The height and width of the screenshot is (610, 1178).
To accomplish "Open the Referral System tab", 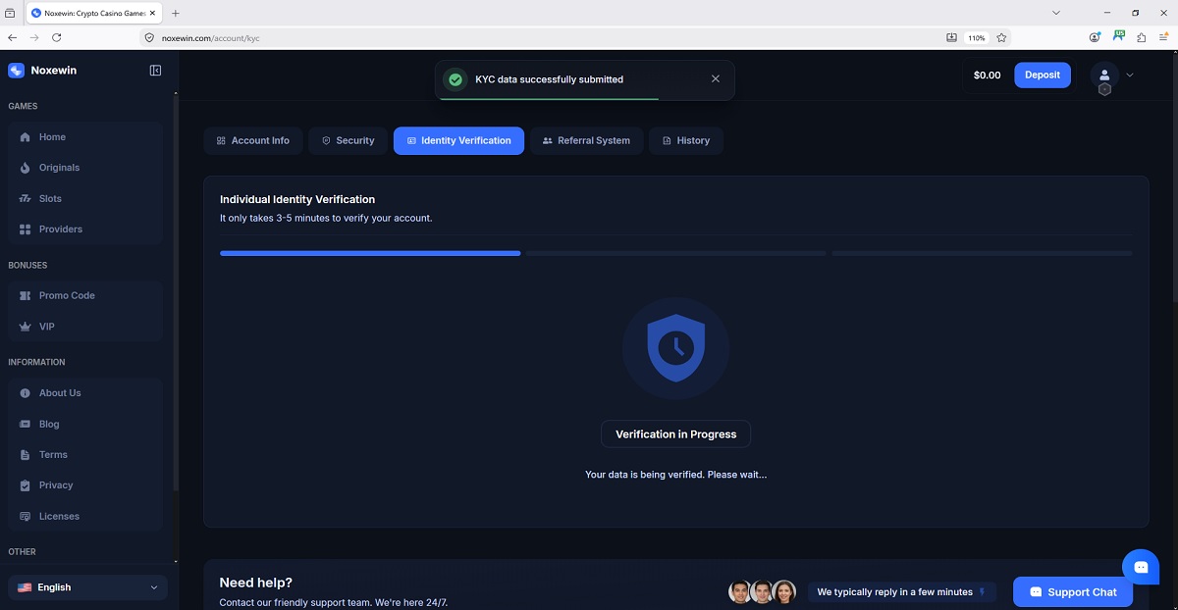I will point(587,140).
